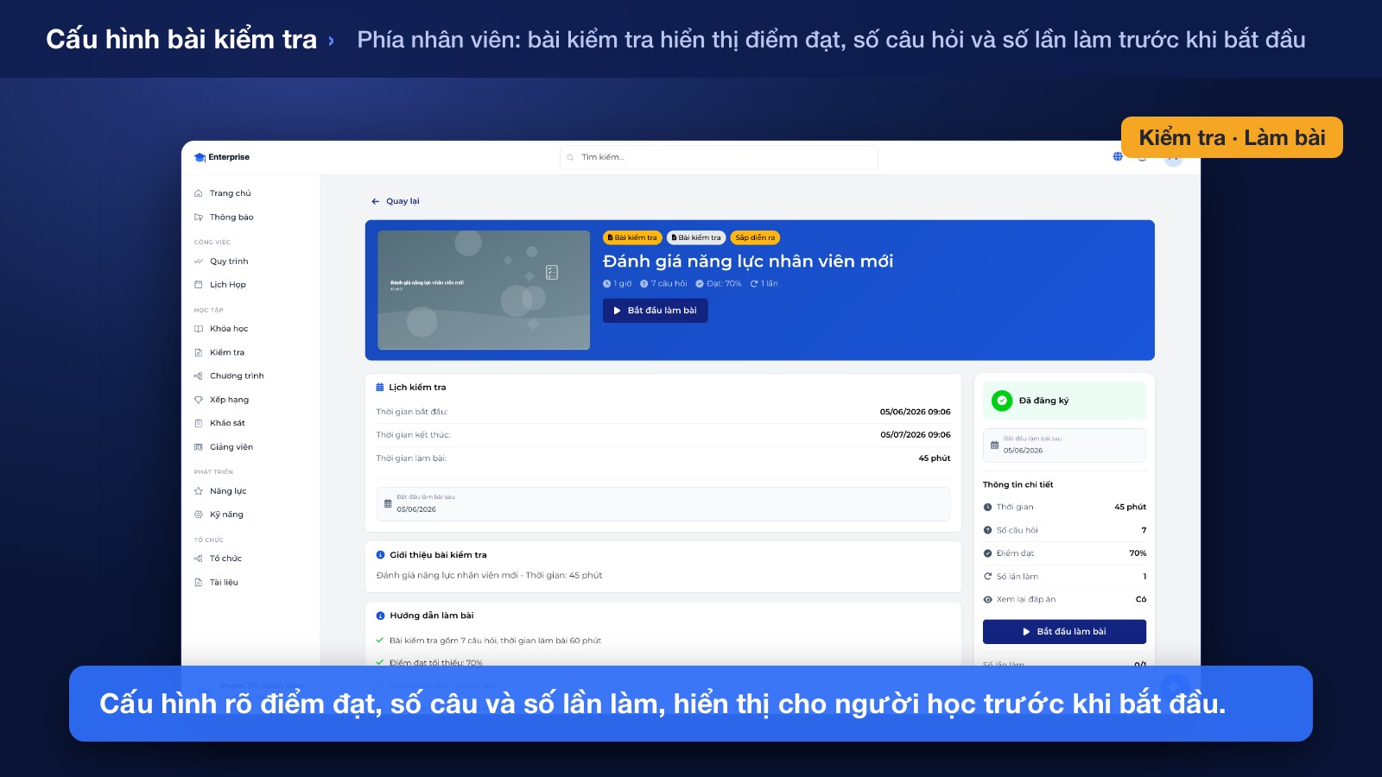Click the check icon in Điểm đạt row
The image size is (1382, 777).
pyautogui.click(x=988, y=553)
